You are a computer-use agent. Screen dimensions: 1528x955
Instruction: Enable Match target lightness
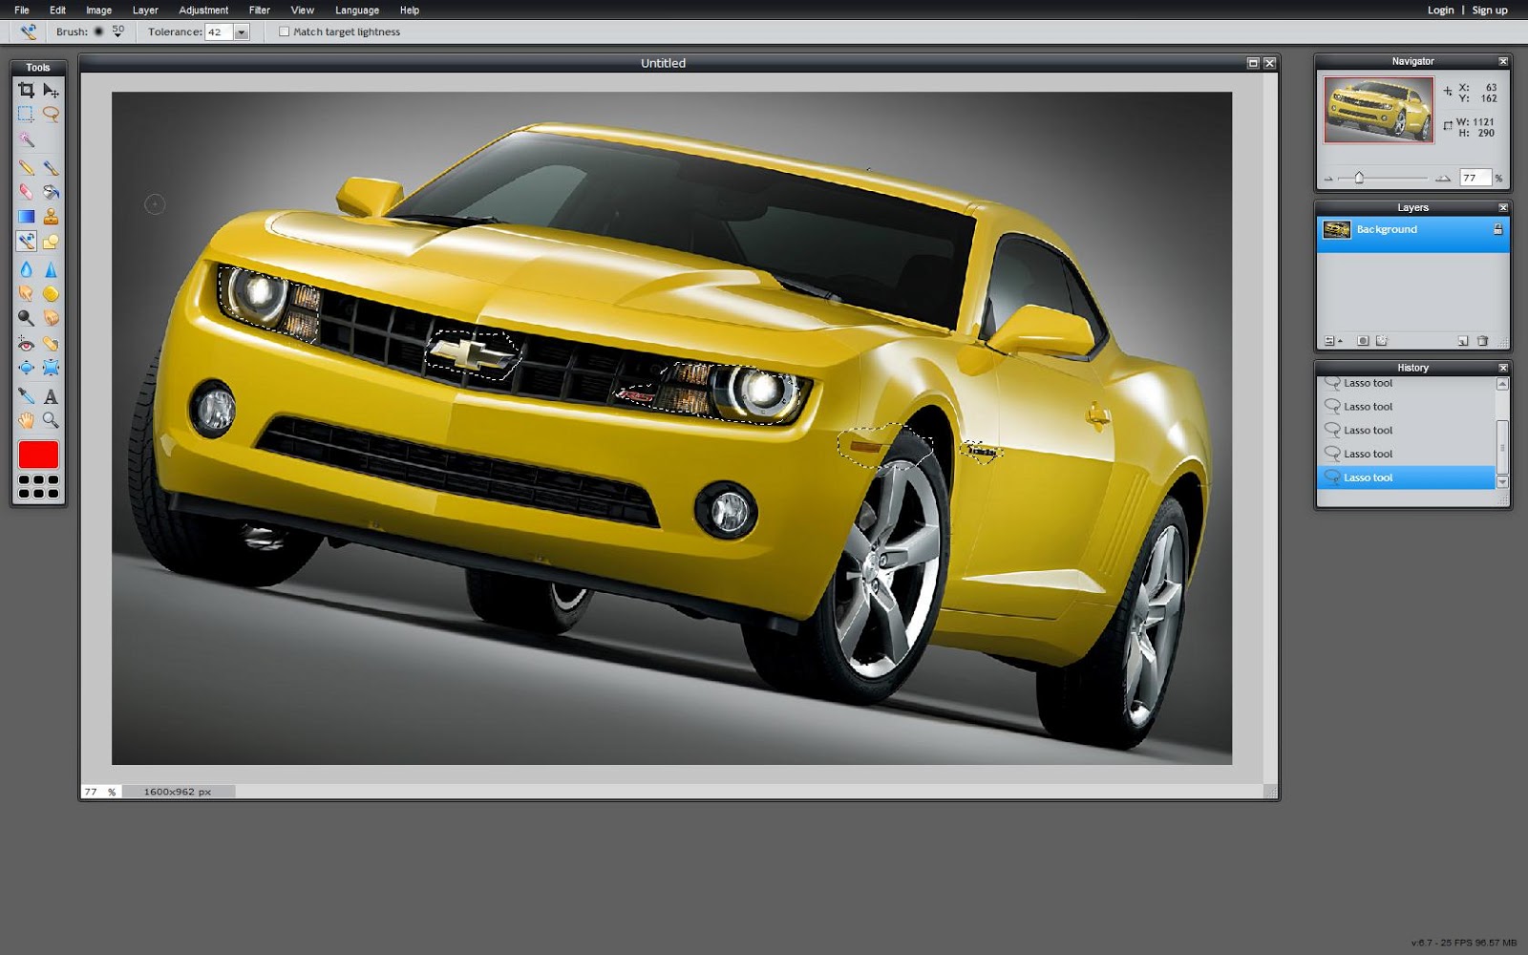tap(284, 32)
